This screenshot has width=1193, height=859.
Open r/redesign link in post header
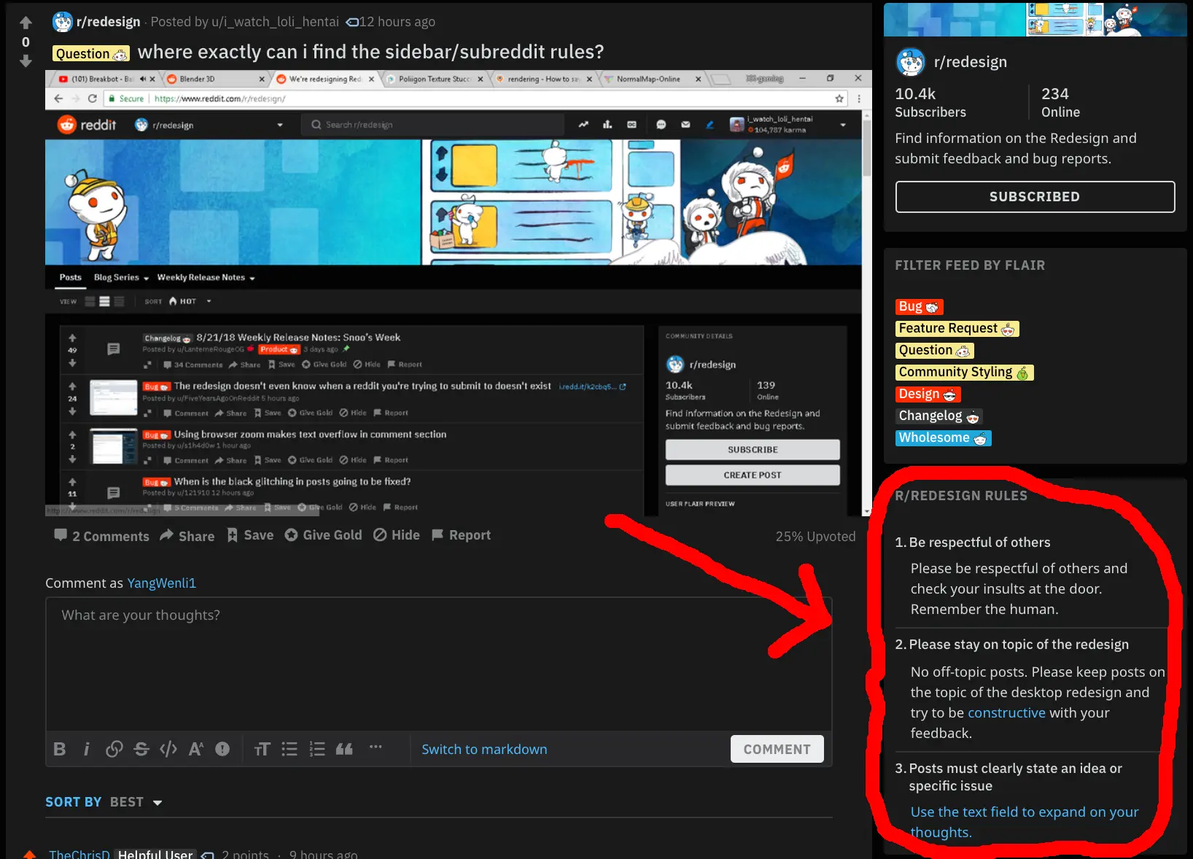point(108,22)
